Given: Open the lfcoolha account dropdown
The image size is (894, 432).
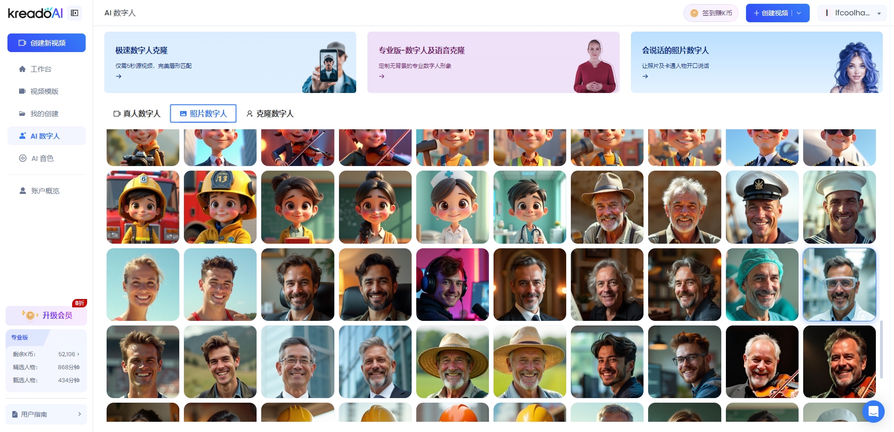Looking at the screenshot, I should pyautogui.click(x=852, y=13).
